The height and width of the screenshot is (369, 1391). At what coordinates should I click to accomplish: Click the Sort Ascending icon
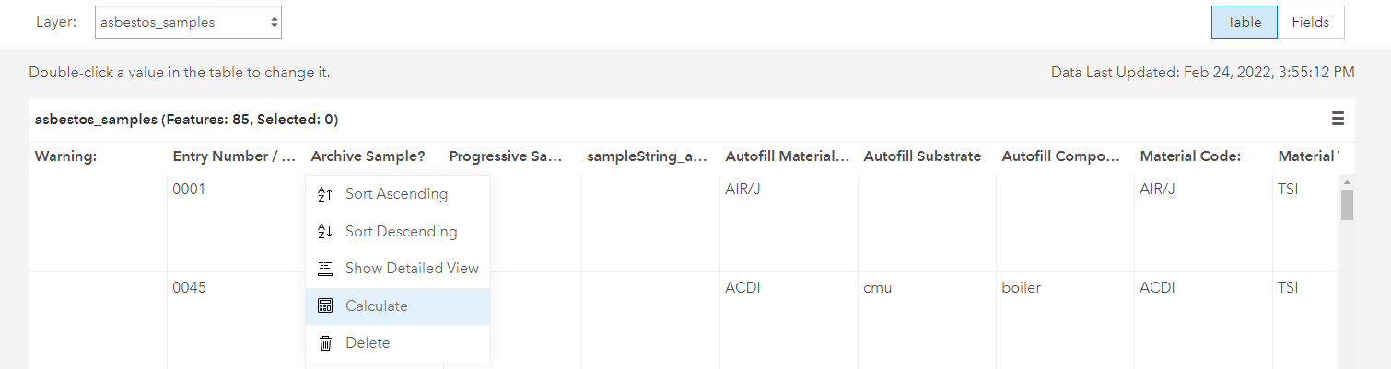324,194
